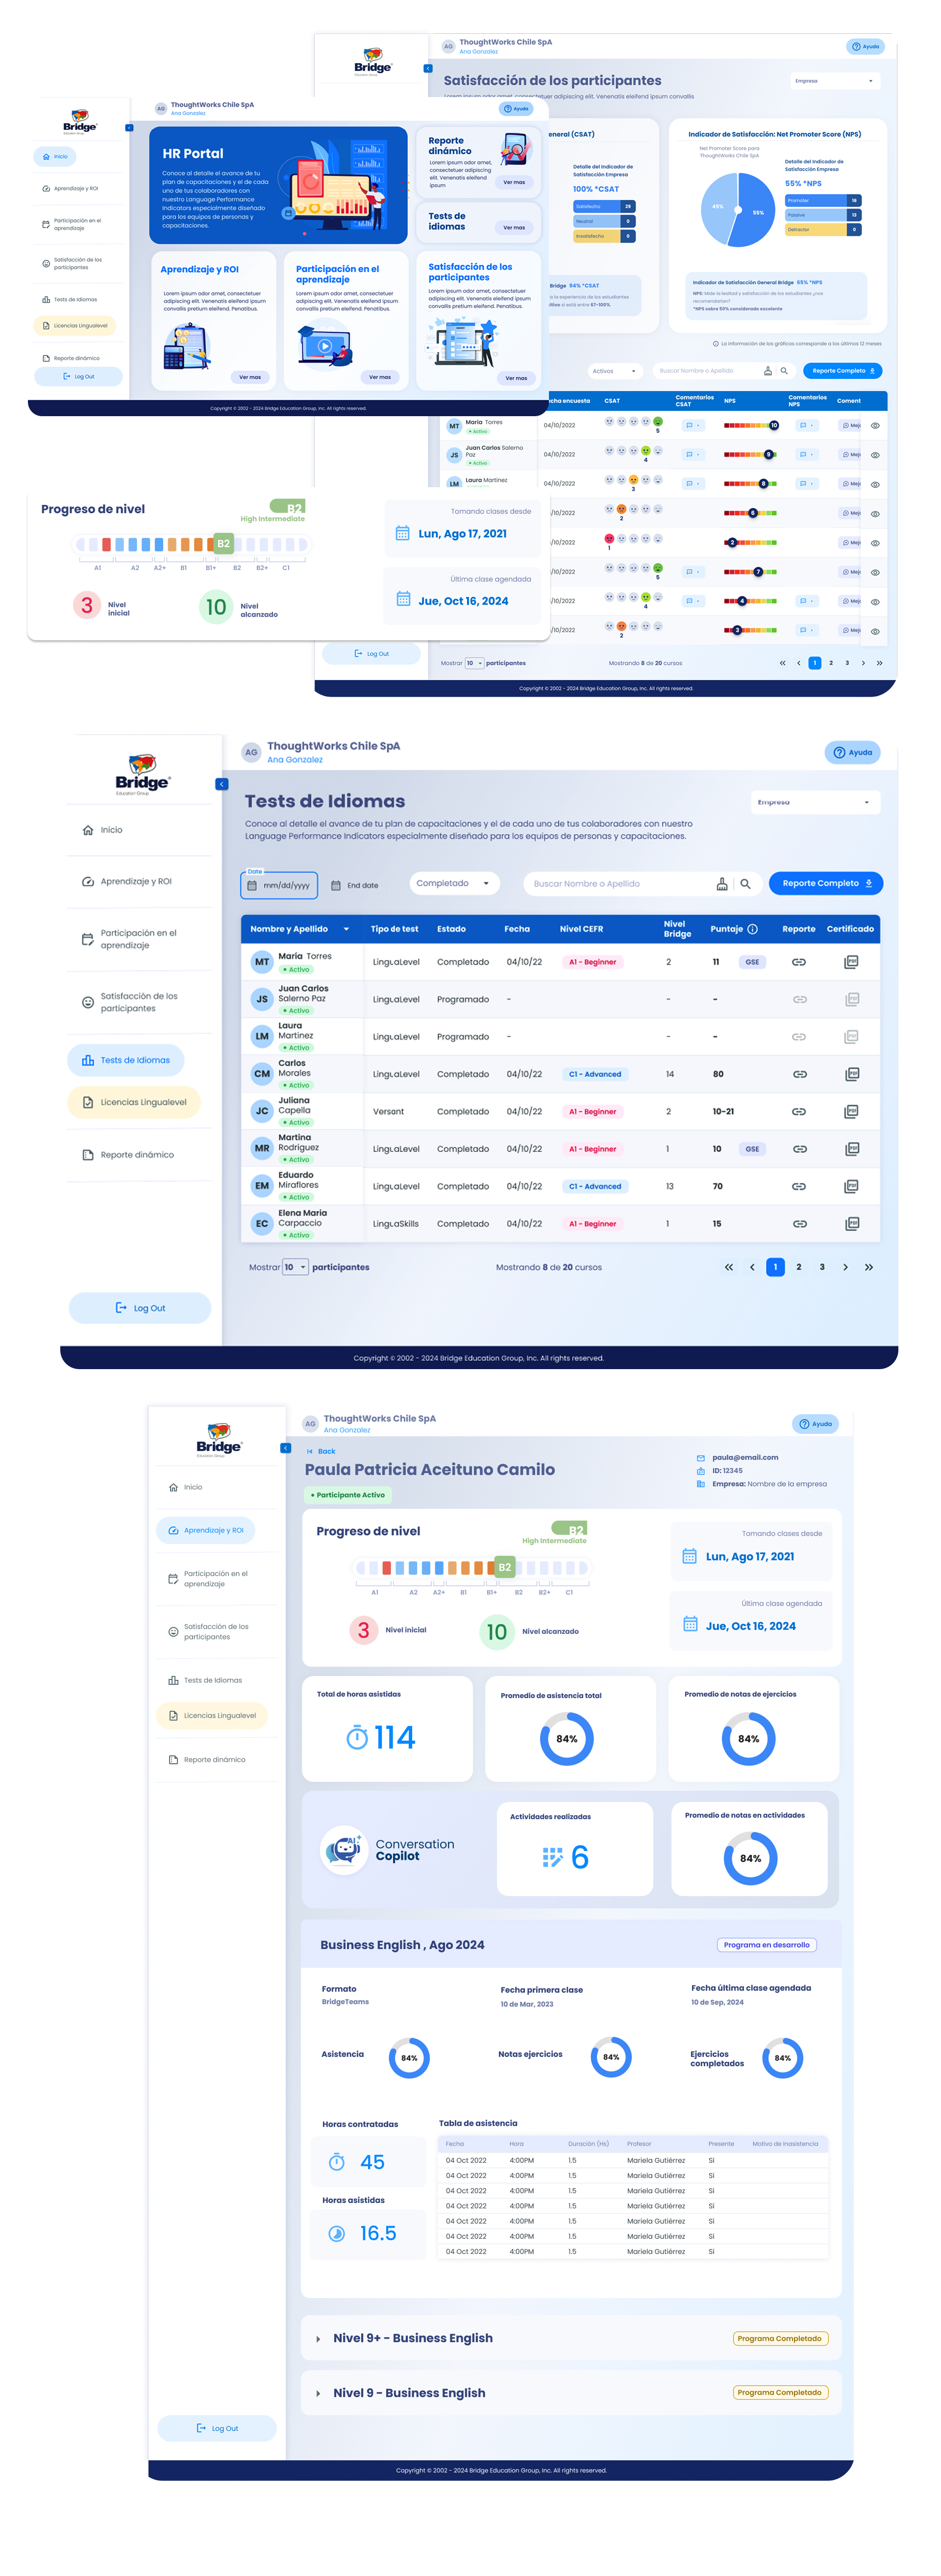The height and width of the screenshot is (2576, 941).
Task: Select Tests de Idiomas in profile window sidebar
Action: tap(205, 1680)
